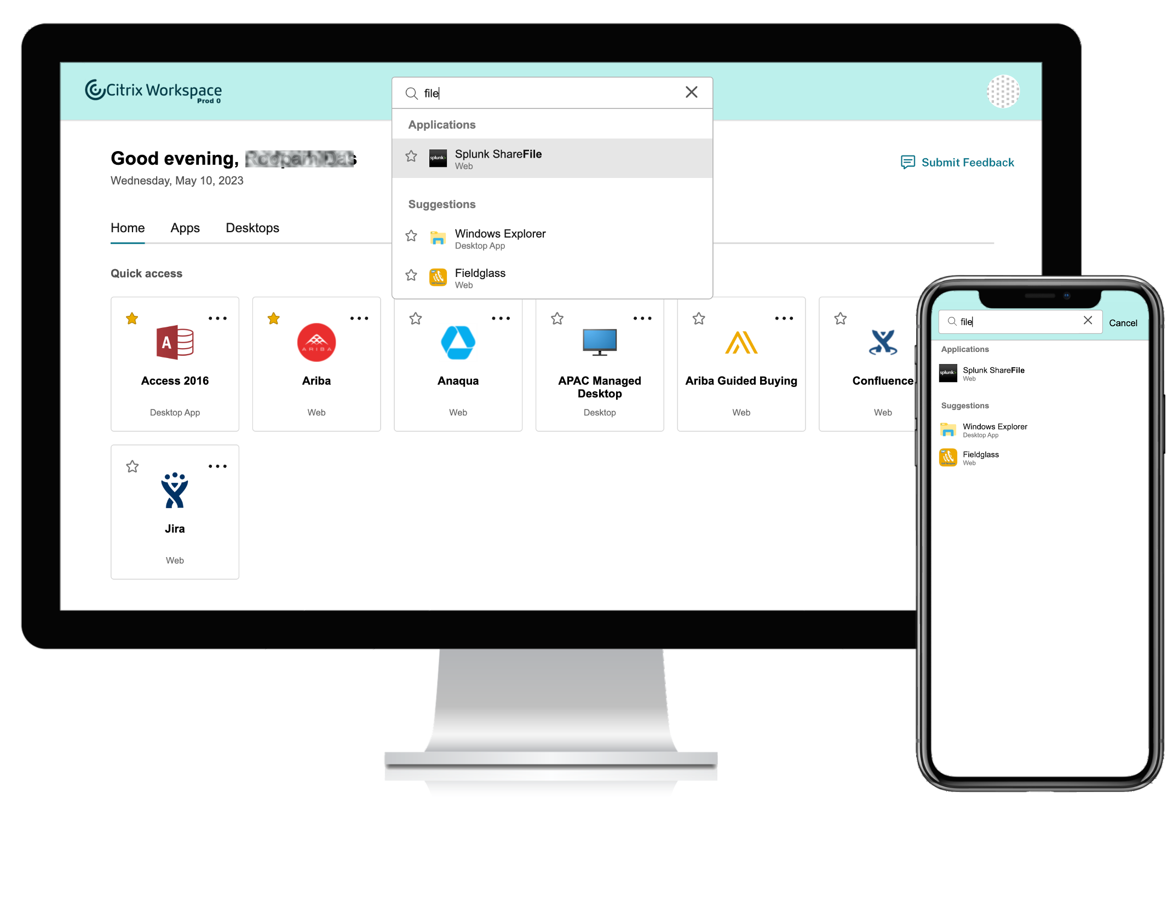
Task: Click the Splunk ShareFile application icon
Action: (439, 158)
